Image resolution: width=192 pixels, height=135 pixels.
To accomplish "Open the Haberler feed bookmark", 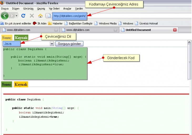I will pyautogui.click(x=55, y=23).
